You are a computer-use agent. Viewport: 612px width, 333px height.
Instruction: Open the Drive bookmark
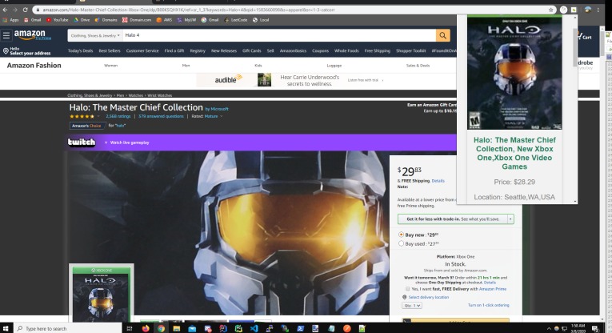(x=82, y=20)
